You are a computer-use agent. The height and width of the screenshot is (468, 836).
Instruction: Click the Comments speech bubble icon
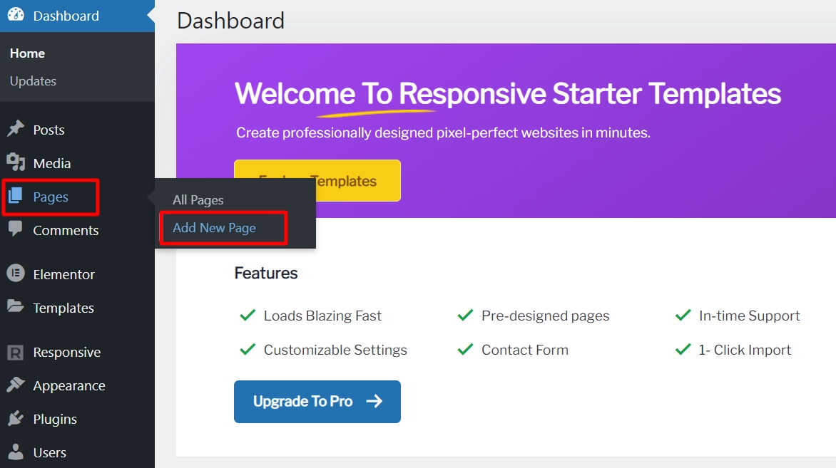pos(16,229)
